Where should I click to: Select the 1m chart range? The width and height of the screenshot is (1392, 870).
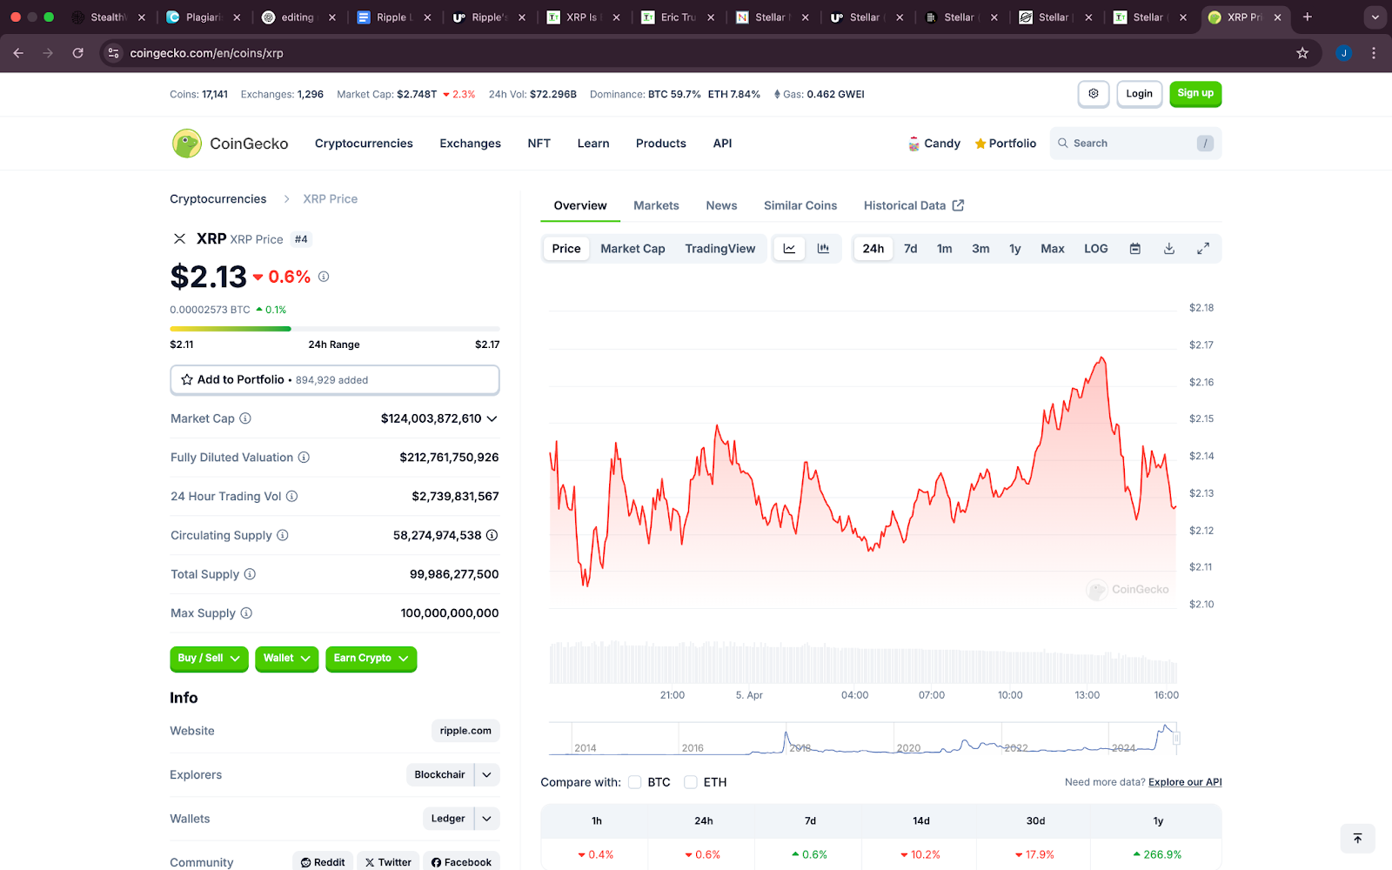tap(944, 249)
